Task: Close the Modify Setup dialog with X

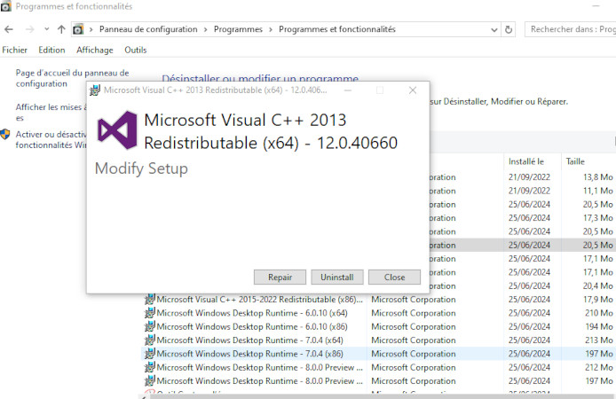Action: [x=413, y=90]
